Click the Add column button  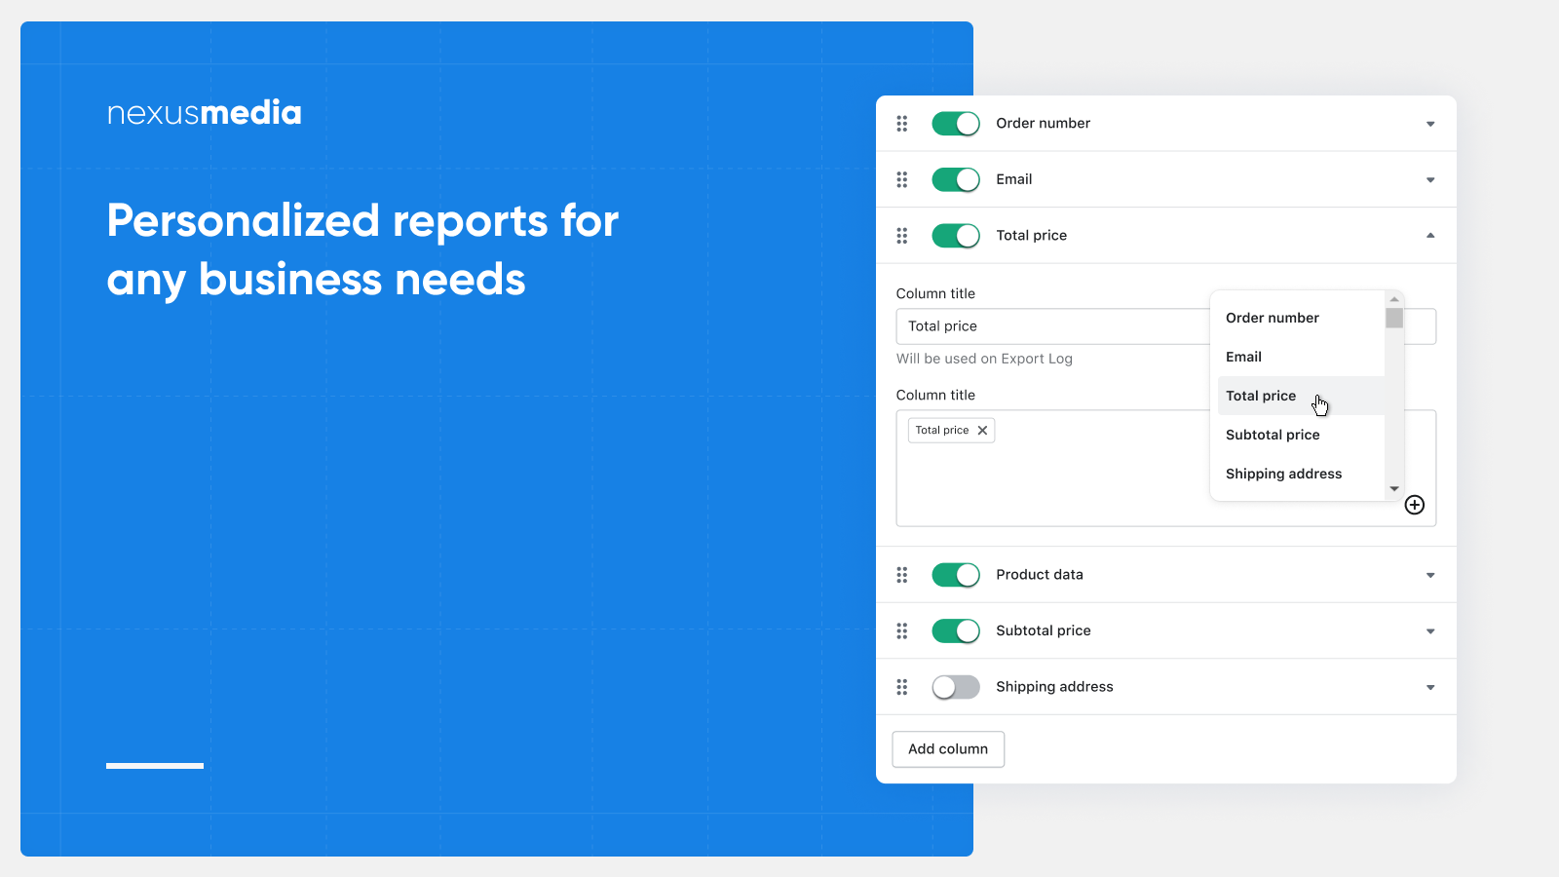click(x=948, y=749)
